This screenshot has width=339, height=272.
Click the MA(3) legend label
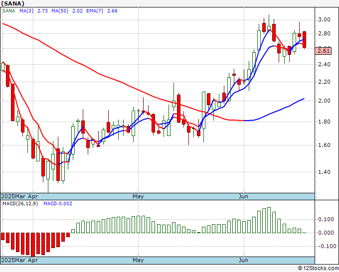(x=26, y=11)
